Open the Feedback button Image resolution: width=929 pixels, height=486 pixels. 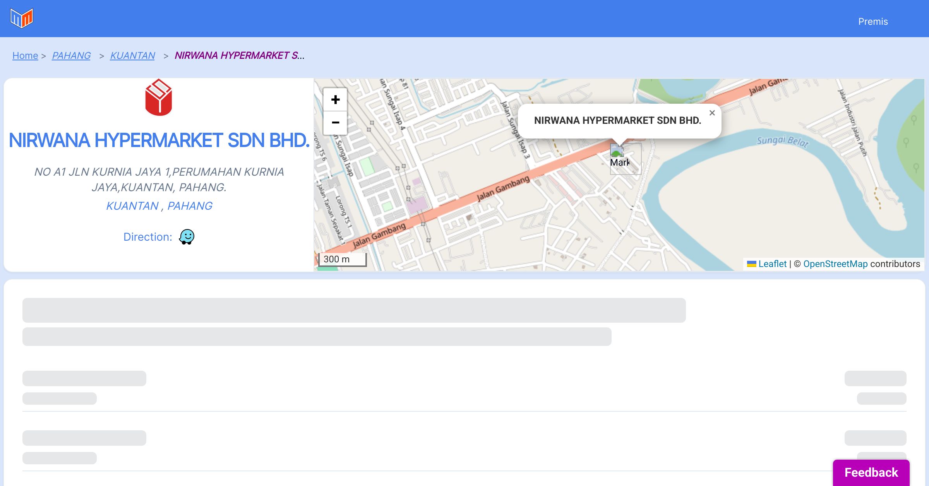click(871, 472)
